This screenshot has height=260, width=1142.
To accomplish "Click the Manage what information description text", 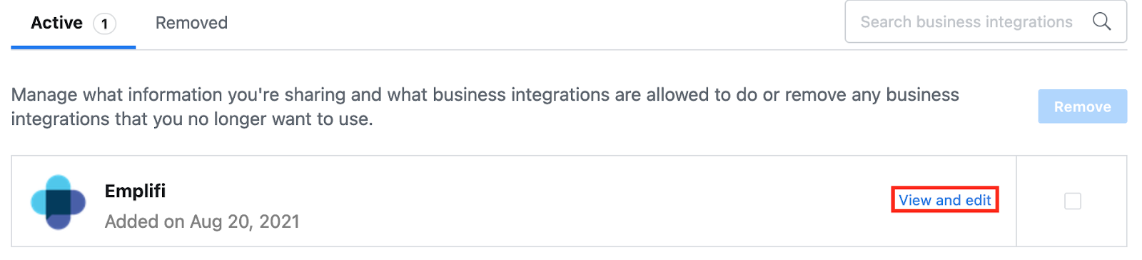I will coord(485,106).
